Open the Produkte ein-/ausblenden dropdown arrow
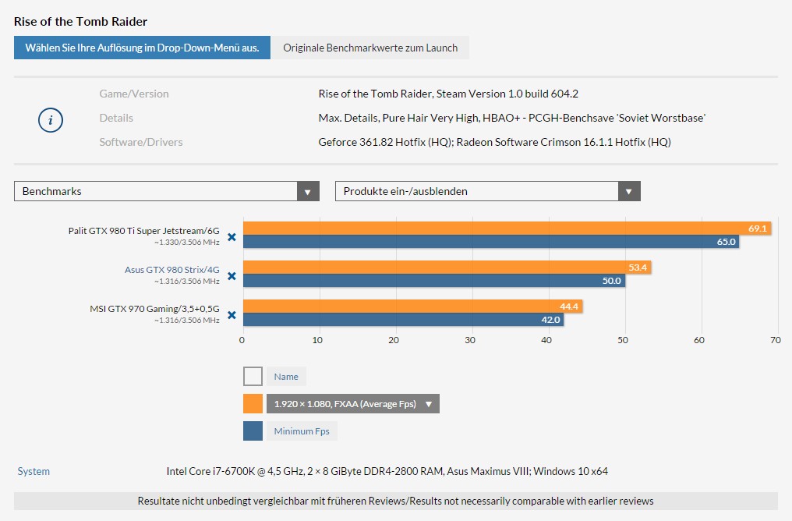Image resolution: width=792 pixels, height=521 pixels. click(x=629, y=192)
